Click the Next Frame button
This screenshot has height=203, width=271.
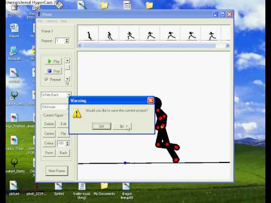point(56,171)
